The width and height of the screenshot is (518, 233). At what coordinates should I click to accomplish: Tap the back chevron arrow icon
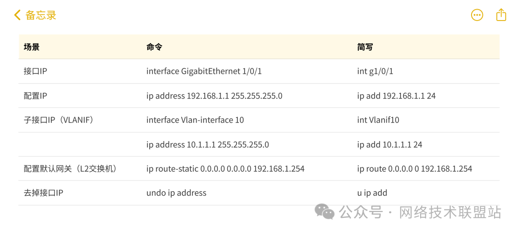click(17, 15)
